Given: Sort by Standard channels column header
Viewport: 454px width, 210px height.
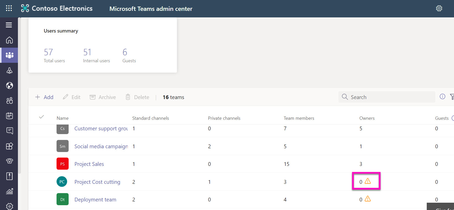Looking at the screenshot, I should [x=151, y=118].
